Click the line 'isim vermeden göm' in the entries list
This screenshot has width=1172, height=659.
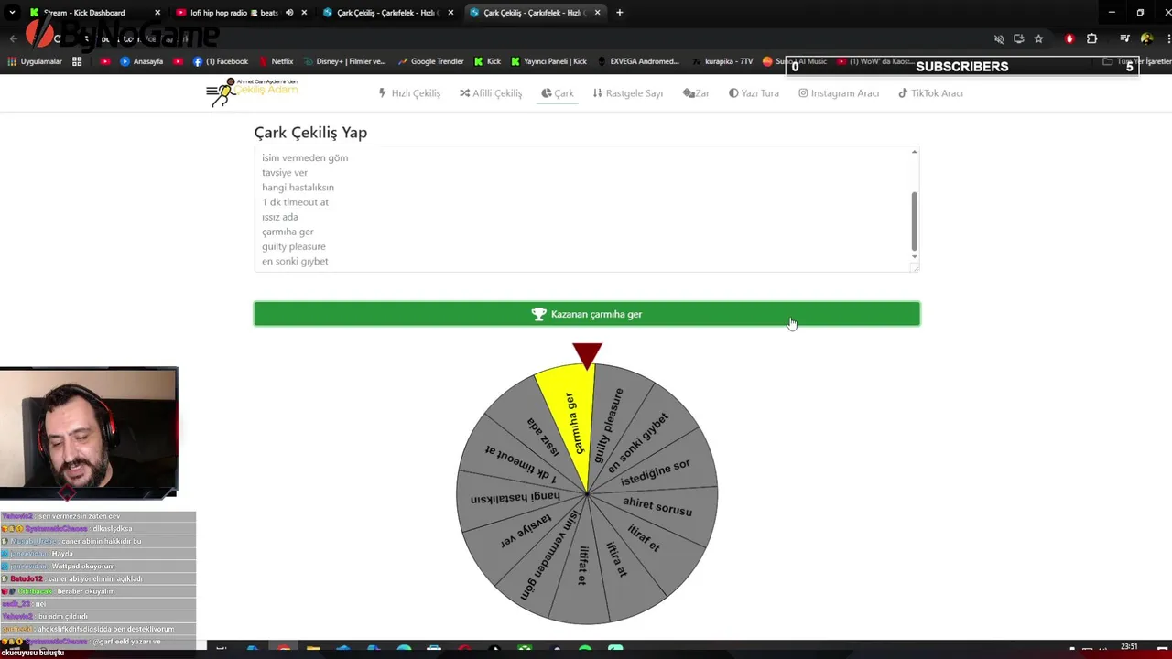(305, 157)
